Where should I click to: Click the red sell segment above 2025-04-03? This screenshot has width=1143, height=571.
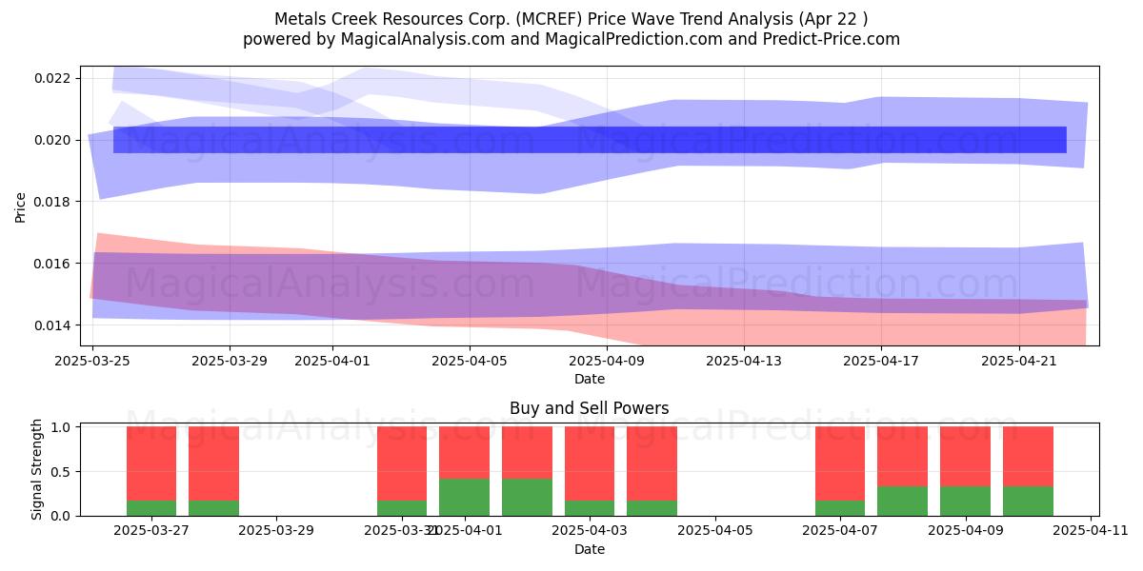(590, 463)
